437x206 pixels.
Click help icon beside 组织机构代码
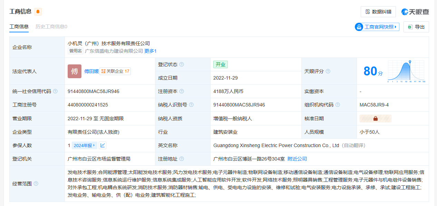[338, 105]
